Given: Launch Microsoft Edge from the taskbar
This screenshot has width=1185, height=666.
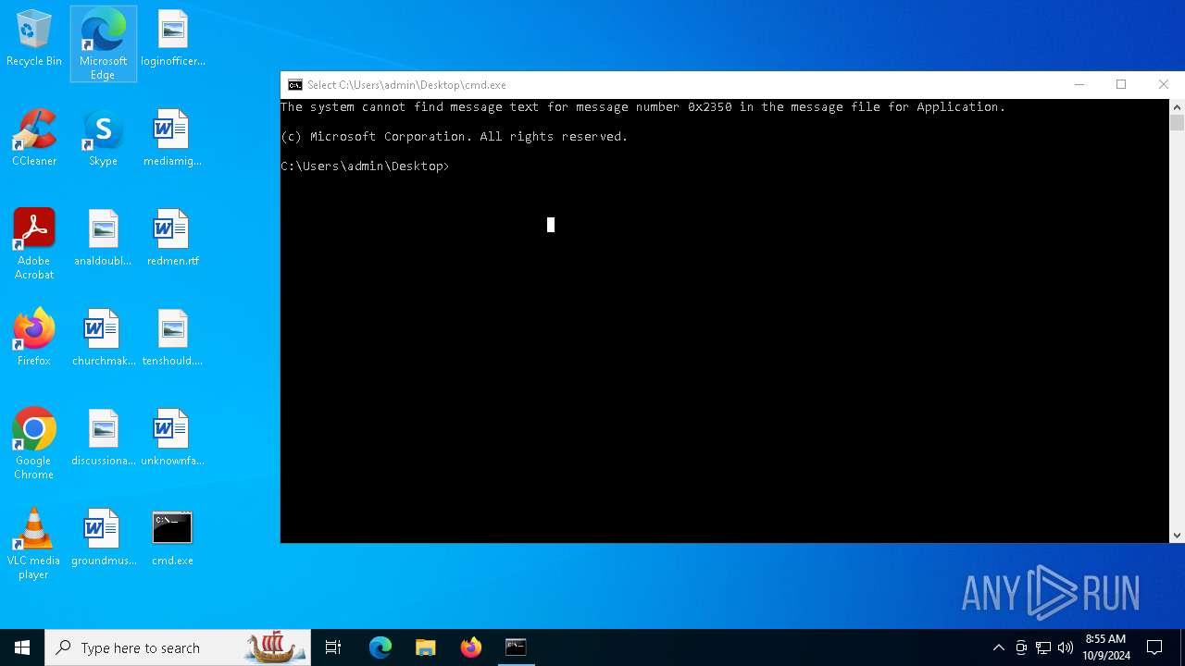Looking at the screenshot, I should [x=380, y=647].
